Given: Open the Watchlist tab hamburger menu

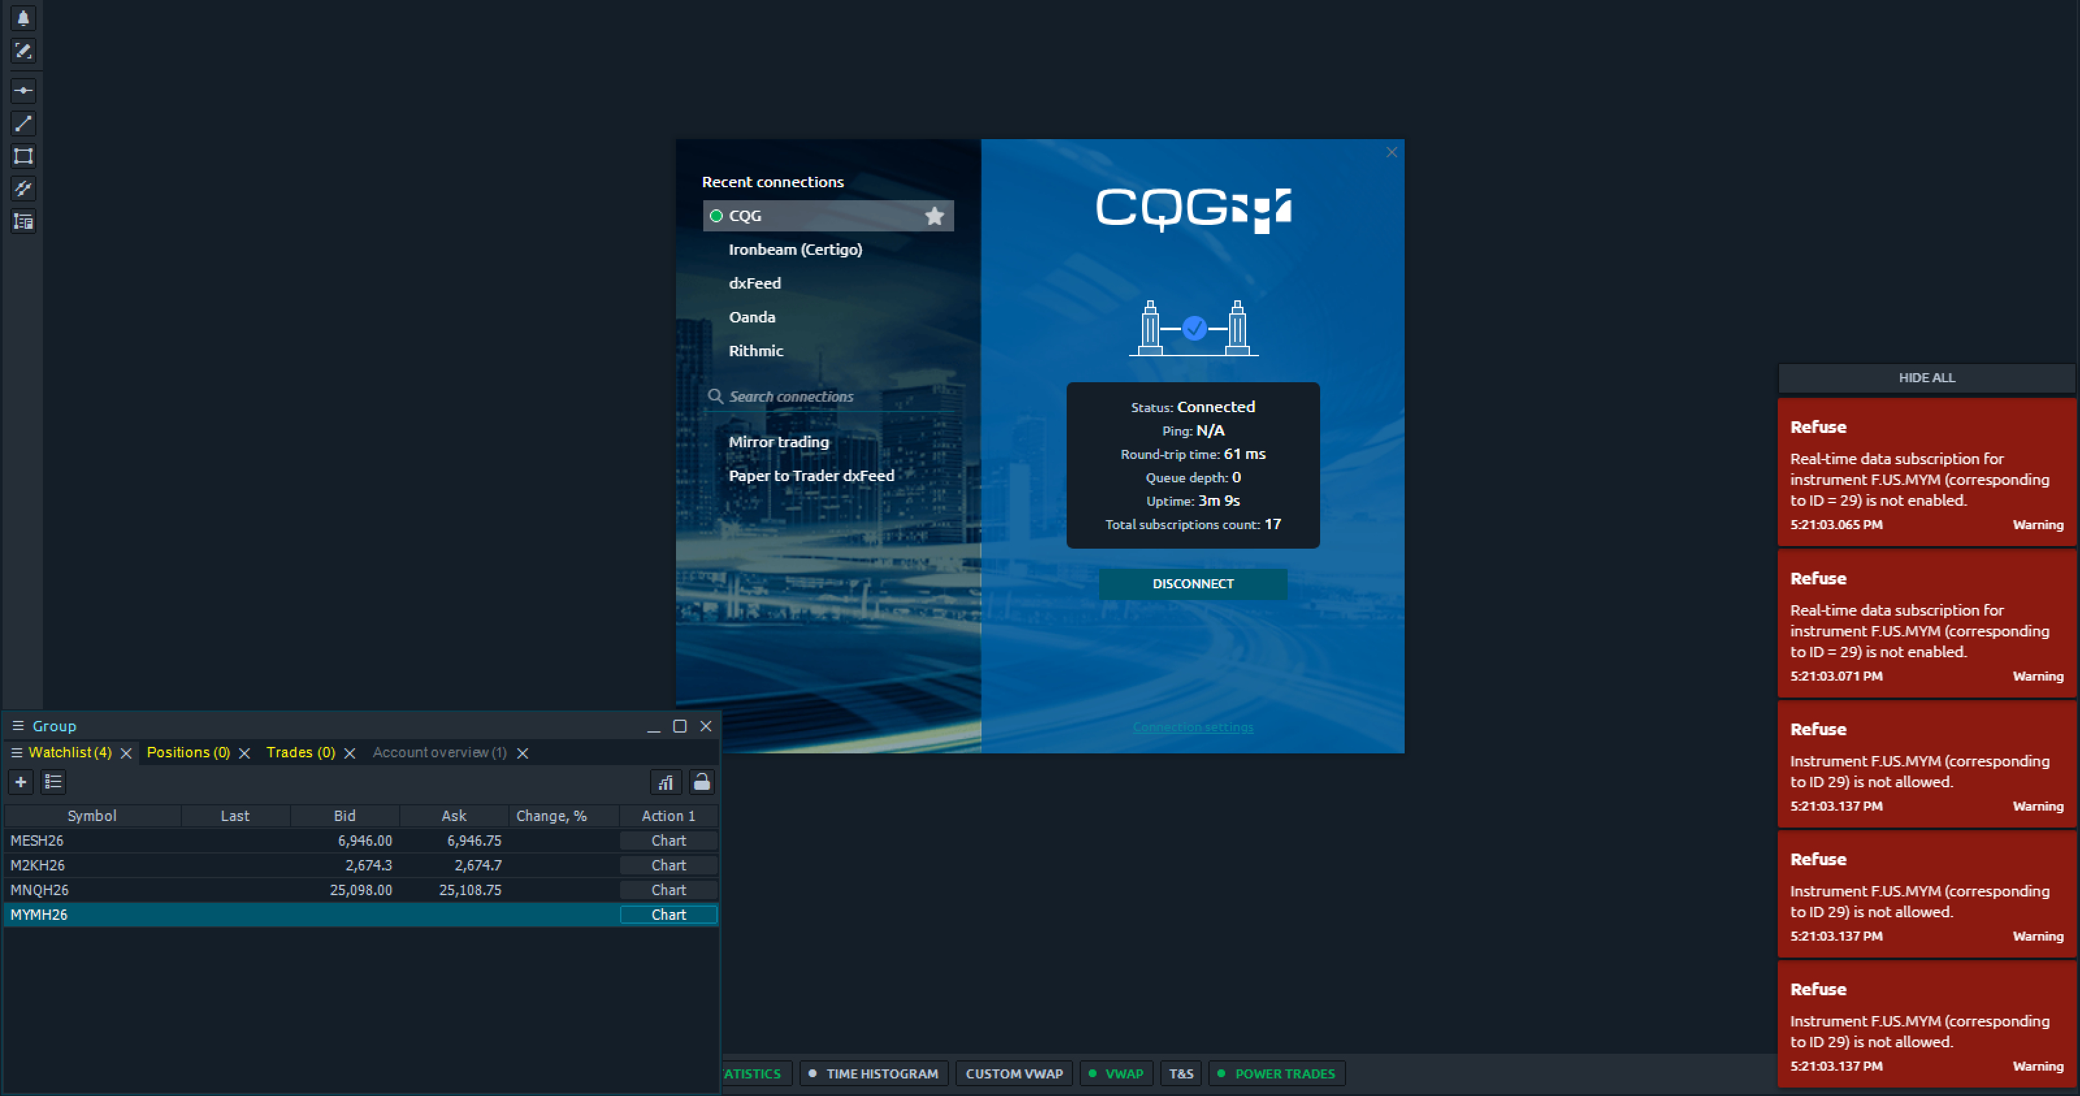Looking at the screenshot, I should 16,752.
